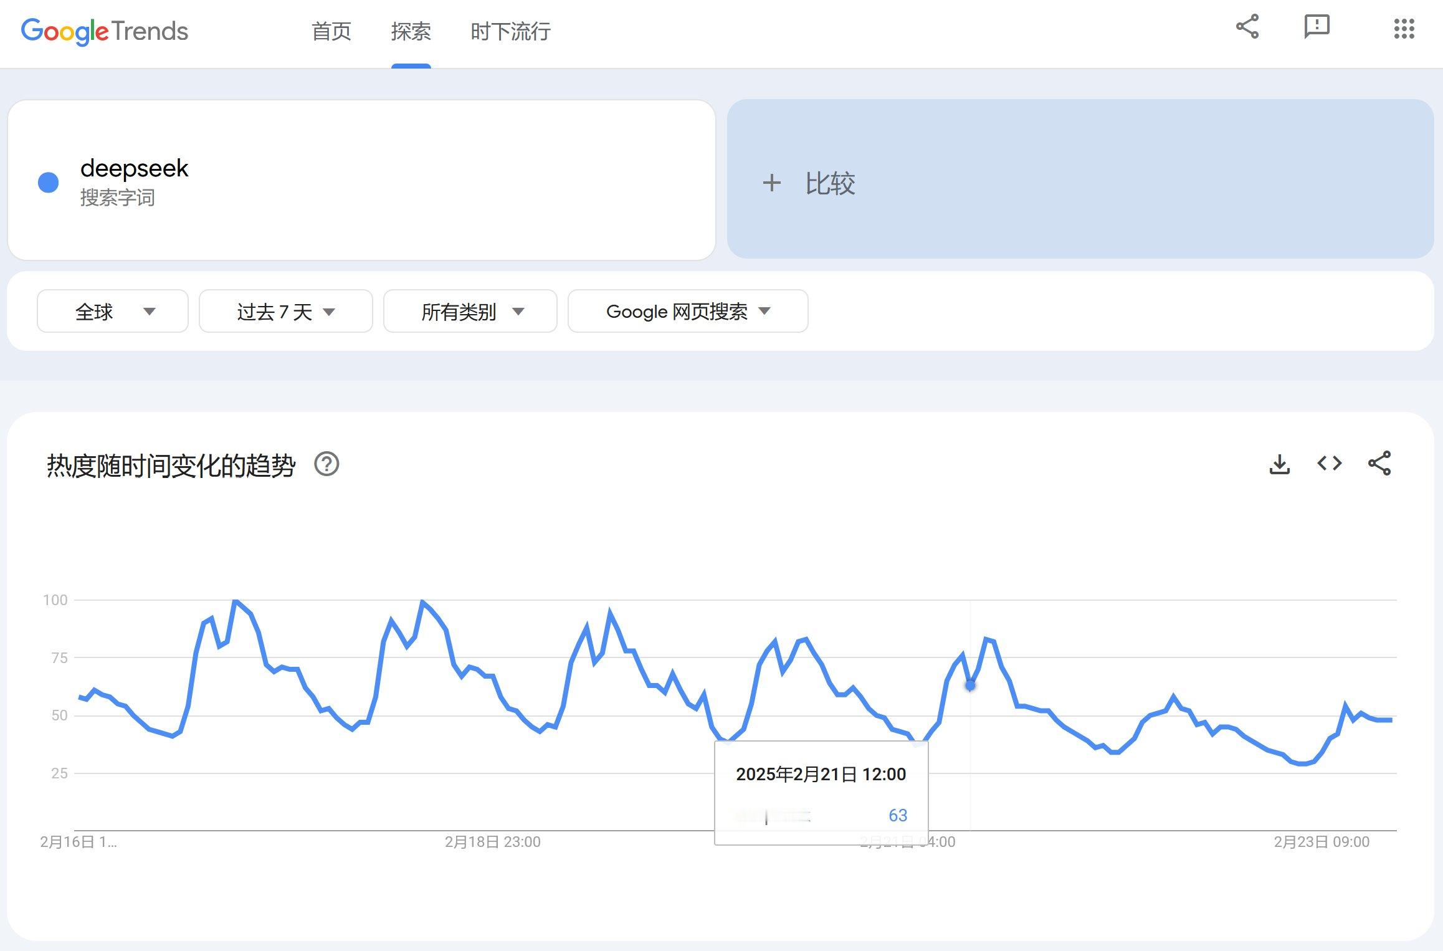Click the embed code icon on chart
The image size is (1443, 951).
point(1330,463)
